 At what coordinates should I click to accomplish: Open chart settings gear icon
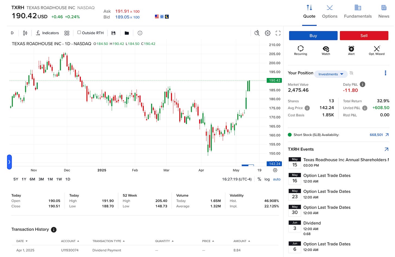[x=268, y=33]
